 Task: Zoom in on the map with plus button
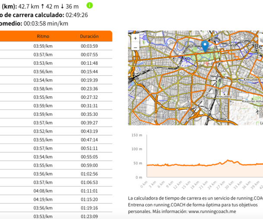(135, 38)
